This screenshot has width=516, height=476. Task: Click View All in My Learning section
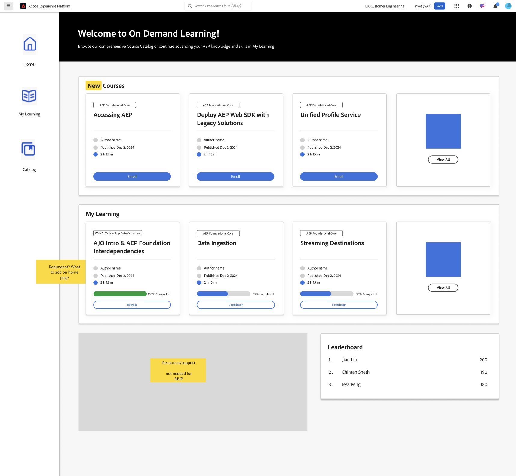(x=443, y=288)
